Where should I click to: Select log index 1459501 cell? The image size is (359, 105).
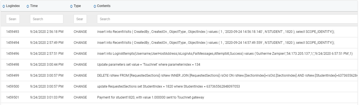pyautogui.click(x=13, y=97)
